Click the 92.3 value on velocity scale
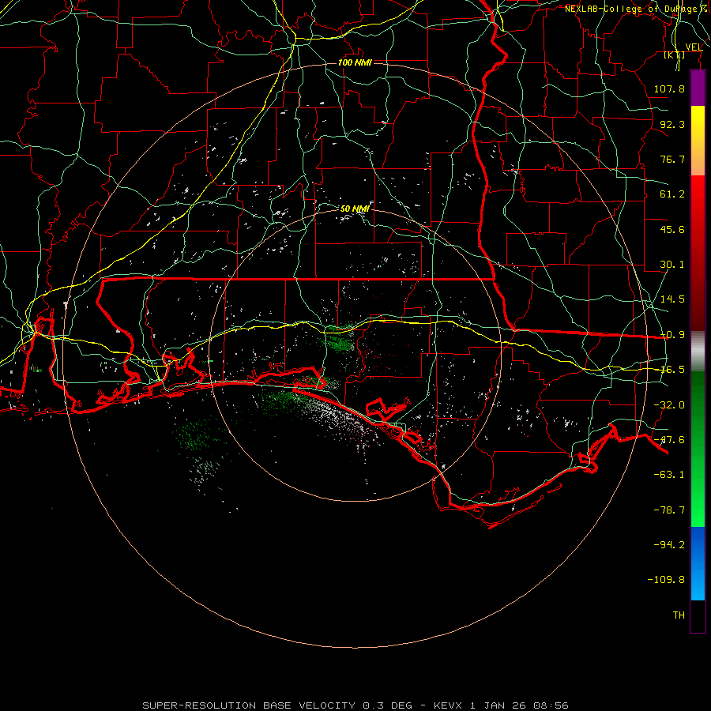 click(672, 124)
